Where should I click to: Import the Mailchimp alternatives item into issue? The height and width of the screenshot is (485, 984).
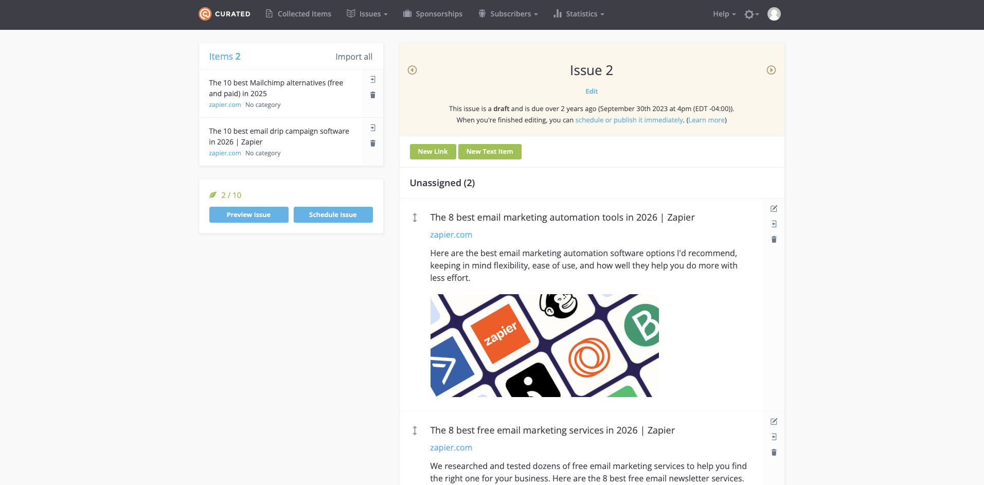click(x=373, y=79)
